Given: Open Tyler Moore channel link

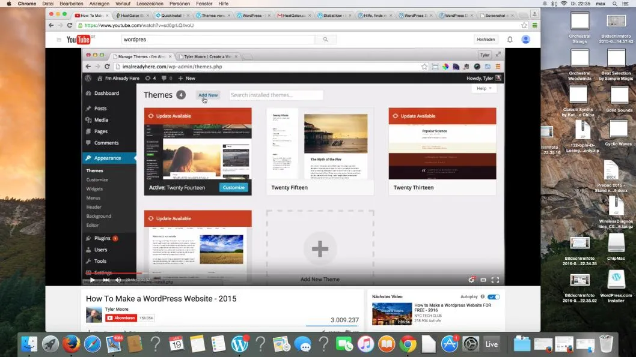Looking at the screenshot, I should coord(117,309).
